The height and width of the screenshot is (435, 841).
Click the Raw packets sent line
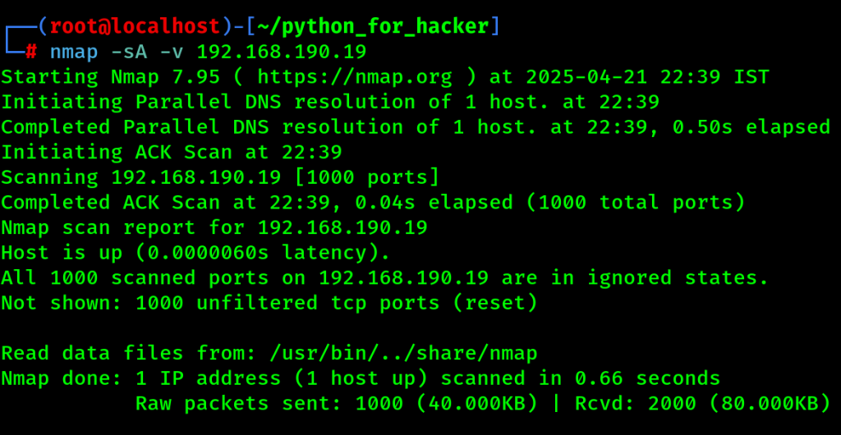[x=483, y=403]
